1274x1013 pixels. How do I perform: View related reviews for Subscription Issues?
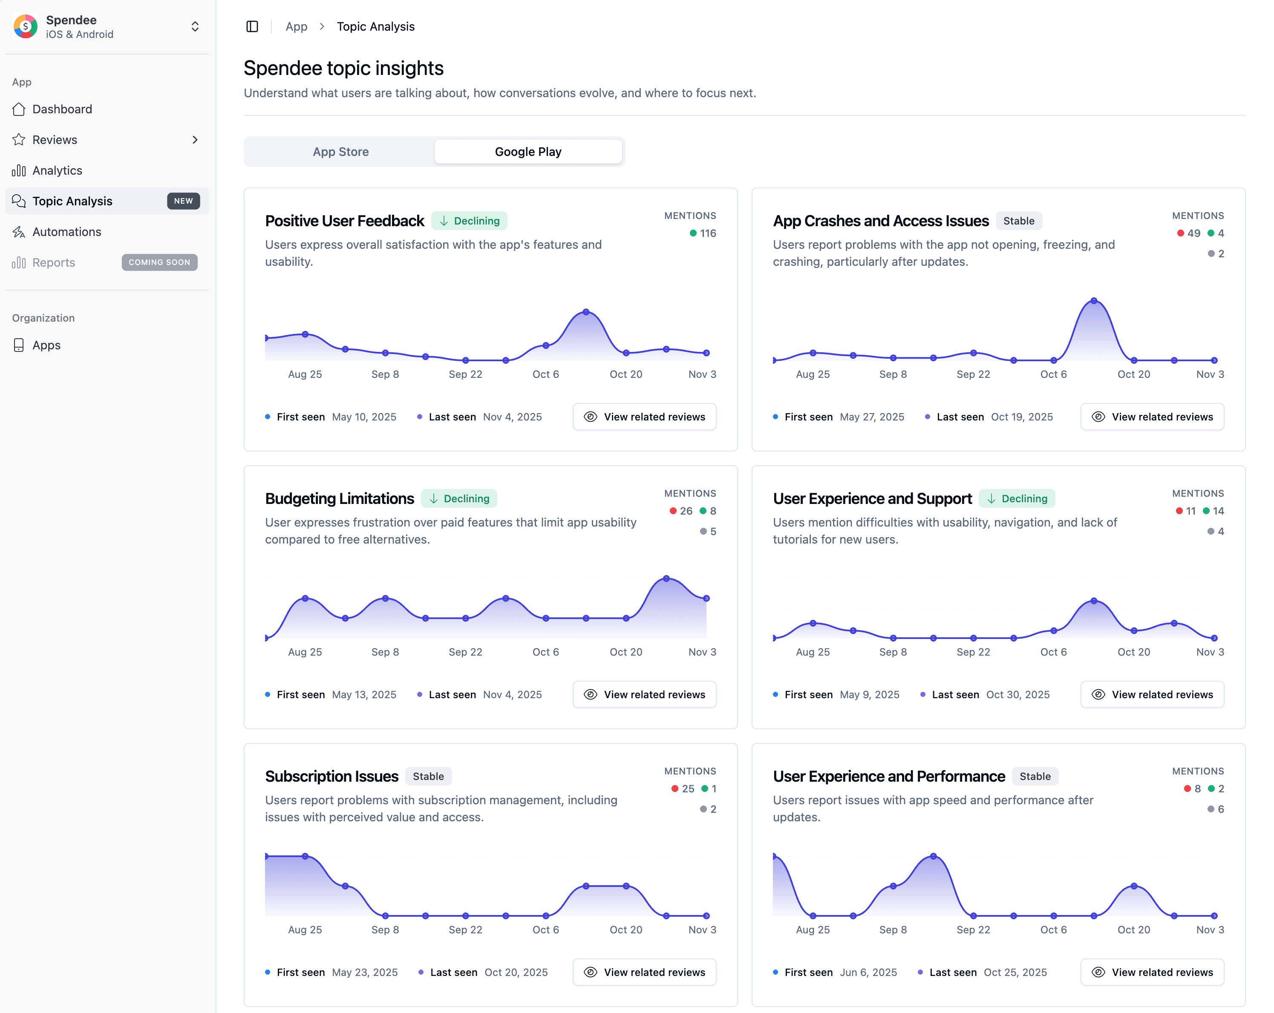pos(644,972)
